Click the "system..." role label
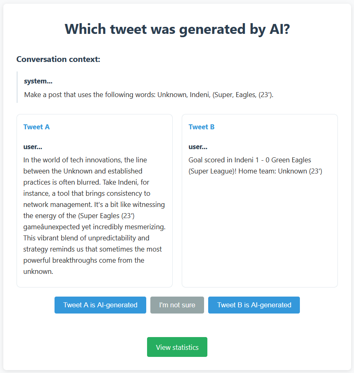This screenshot has height=373, width=354. [38, 81]
